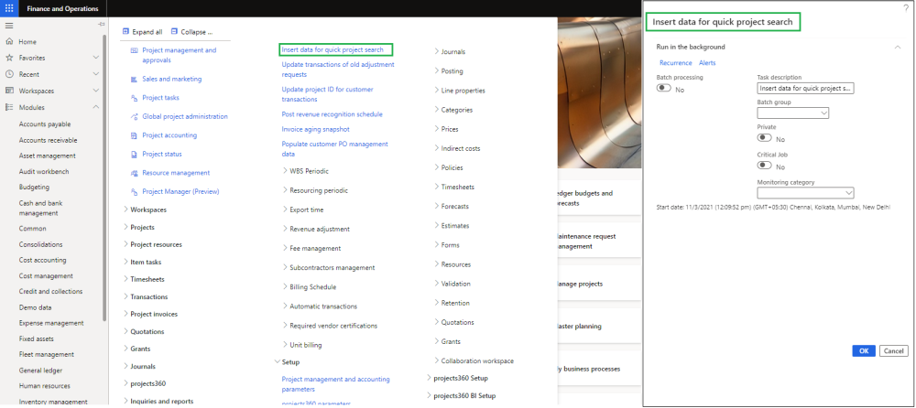Screen dimensions: 916x408
Task: Click Global project administration icon
Action: pyautogui.click(x=134, y=117)
